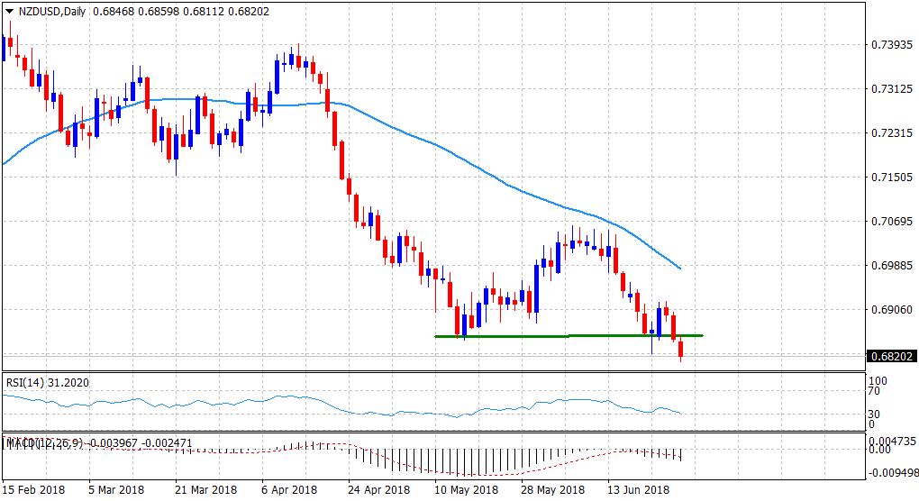Screen dimensions: 919x501
Task: Click the 15 Feb 2018 date label
Action: (36, 489)
